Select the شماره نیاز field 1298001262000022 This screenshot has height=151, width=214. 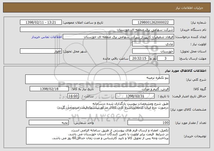pos(153,22)
